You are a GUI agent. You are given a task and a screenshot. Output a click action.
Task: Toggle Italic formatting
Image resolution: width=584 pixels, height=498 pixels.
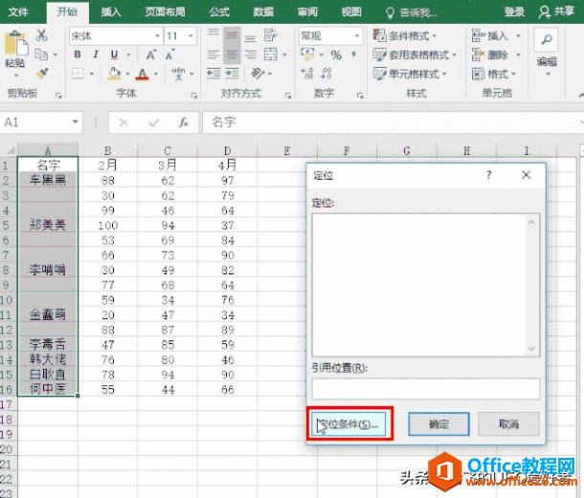click(96, 54)
